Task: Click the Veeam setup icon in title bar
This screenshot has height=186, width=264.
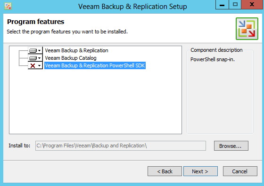Action: 8,7
